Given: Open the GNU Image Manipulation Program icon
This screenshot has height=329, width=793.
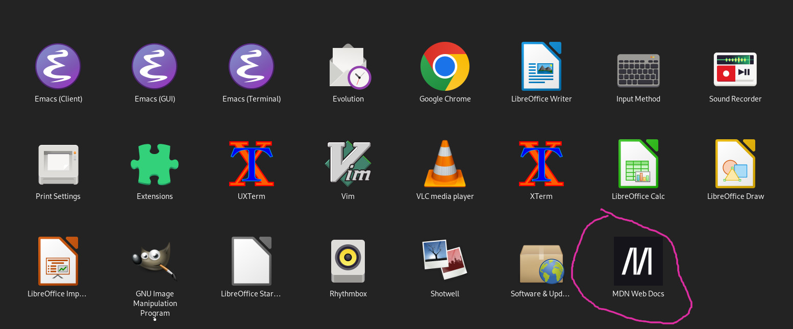Looking at the screenshot, I should click(155, 261).
